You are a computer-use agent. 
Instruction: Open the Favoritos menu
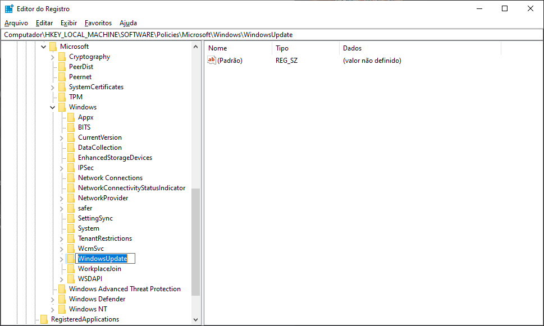click(x=98, y=23)
